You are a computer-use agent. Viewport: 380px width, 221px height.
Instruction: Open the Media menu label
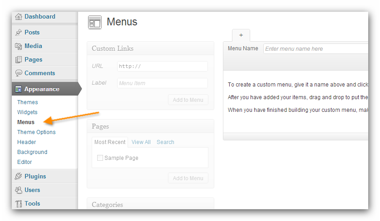pyautogui.click(x=34, y=46)
